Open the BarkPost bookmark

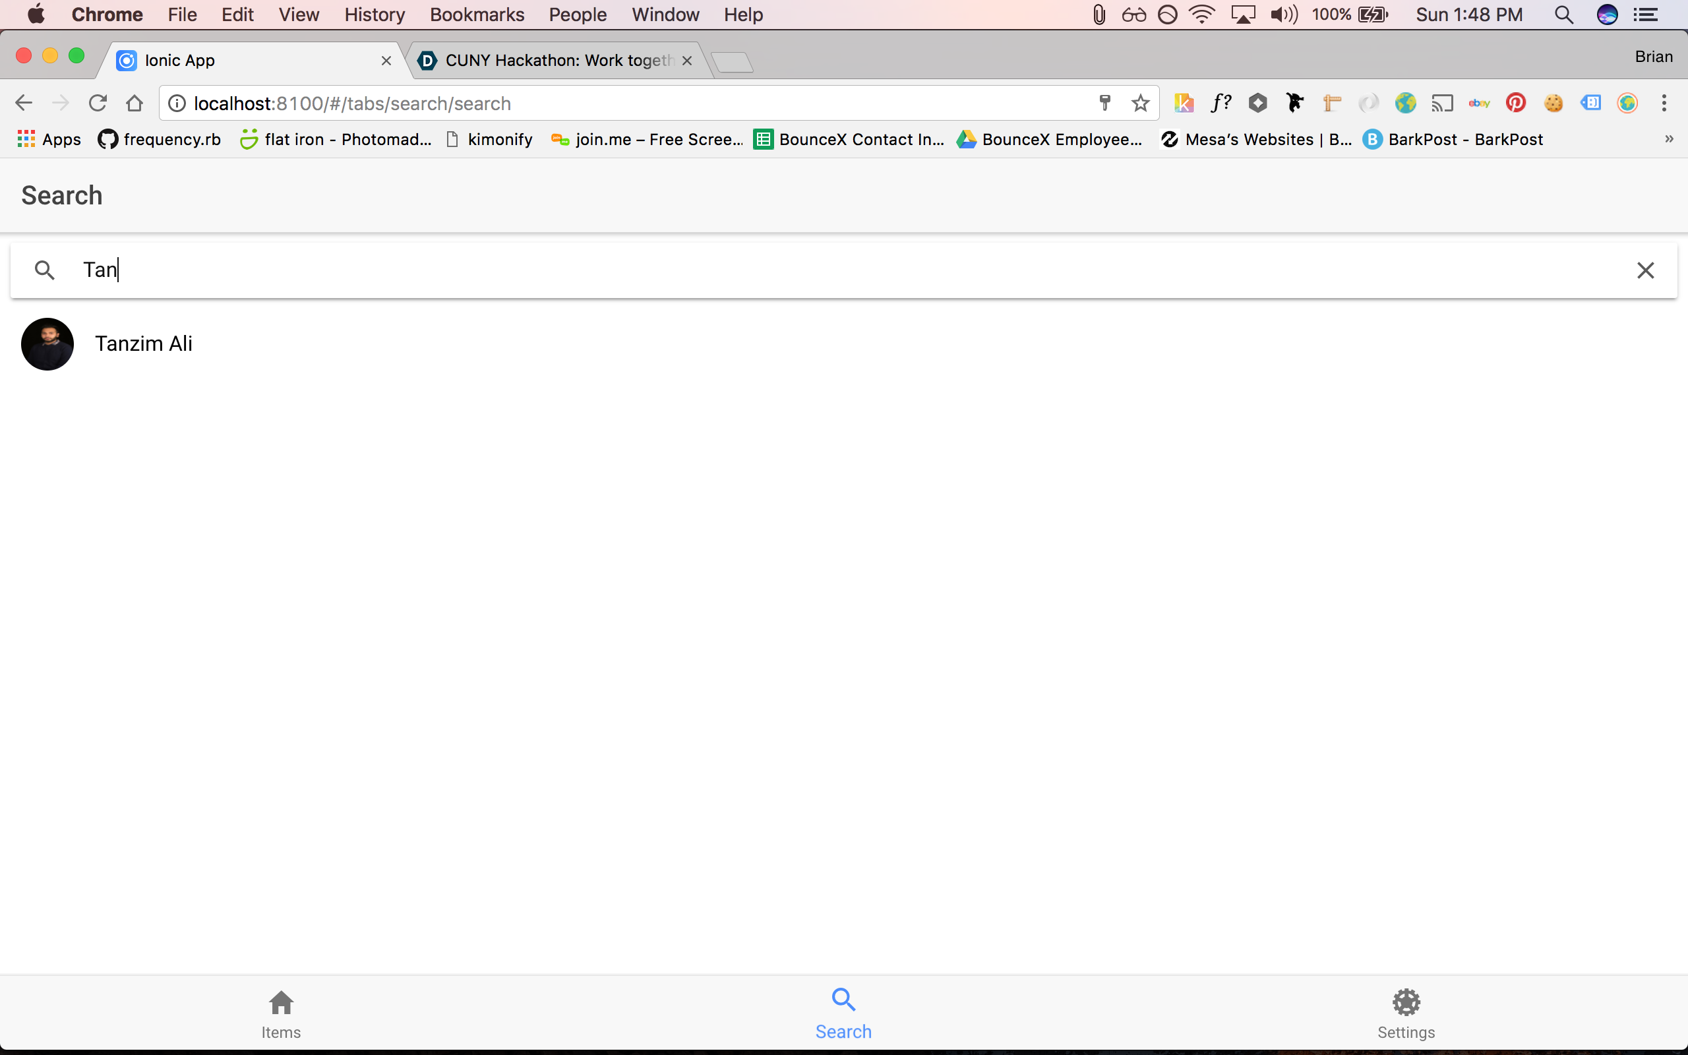click(1453, 140)
